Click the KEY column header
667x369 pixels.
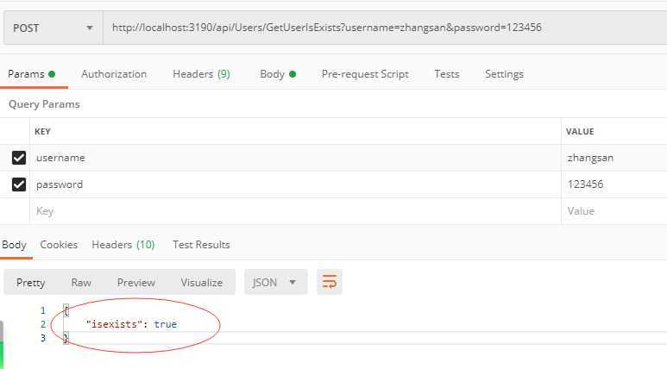(x=42, y=132)
